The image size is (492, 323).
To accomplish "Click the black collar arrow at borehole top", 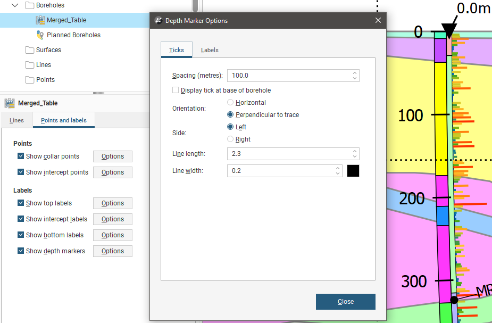I will [449, 31].
